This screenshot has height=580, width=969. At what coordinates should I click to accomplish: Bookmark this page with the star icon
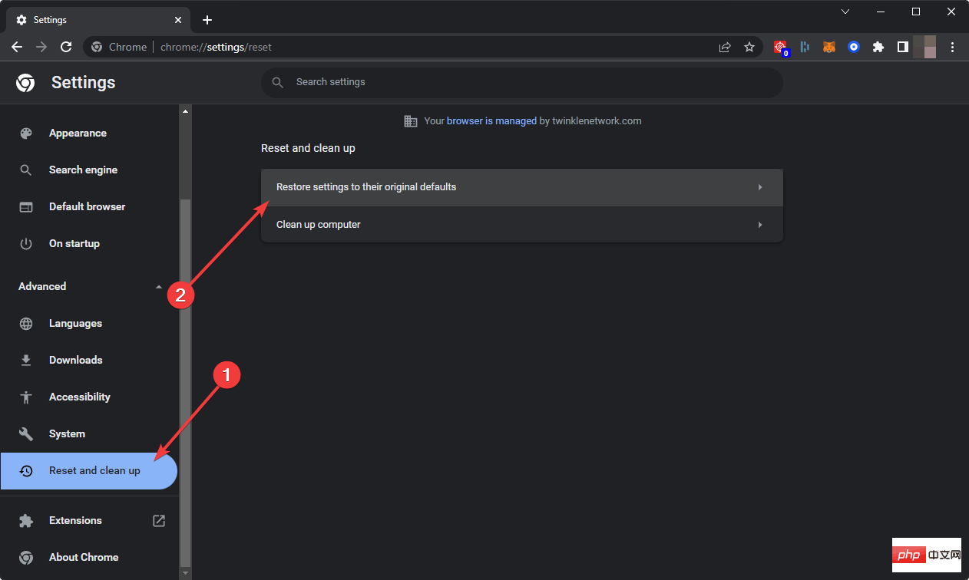point(749,47)
